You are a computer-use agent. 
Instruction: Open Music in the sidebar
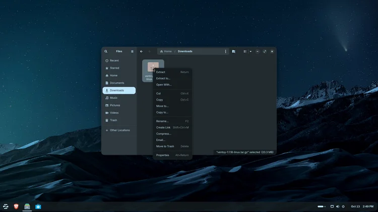pos(119,98)
